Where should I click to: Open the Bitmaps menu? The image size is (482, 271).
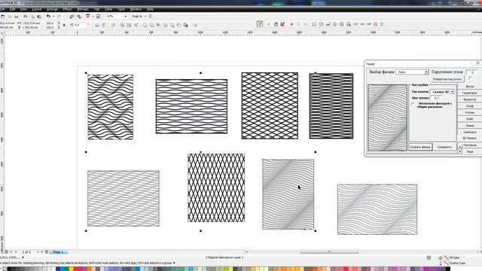[83, 9]
